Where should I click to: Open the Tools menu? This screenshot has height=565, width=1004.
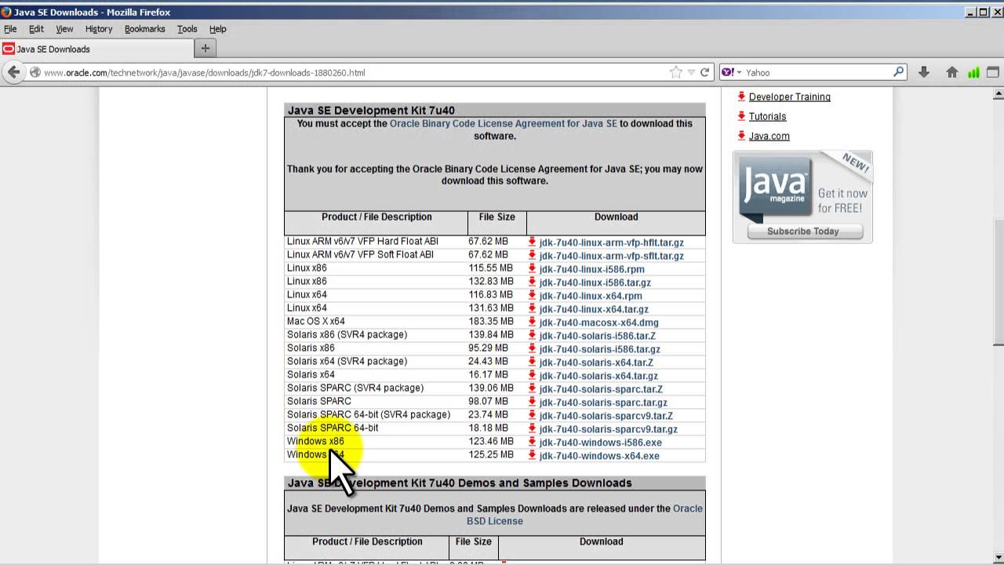(x=187, y=29)
